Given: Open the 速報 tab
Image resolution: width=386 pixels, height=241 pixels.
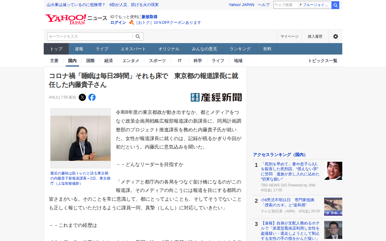Looking at the screenshot, I should coord(79,49).
